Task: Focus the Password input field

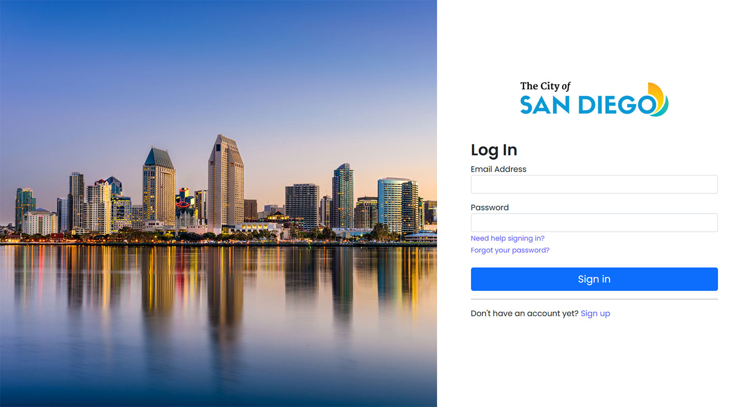Action: [594, 223]
